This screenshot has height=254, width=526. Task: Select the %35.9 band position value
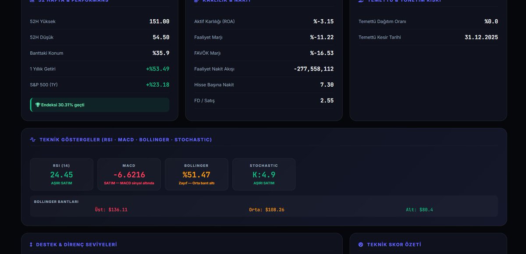(x=161, y=53)
